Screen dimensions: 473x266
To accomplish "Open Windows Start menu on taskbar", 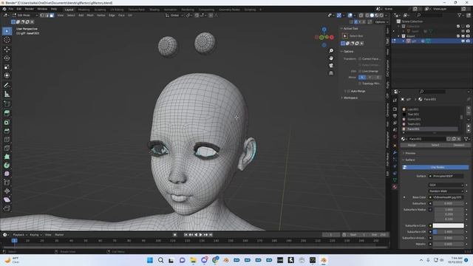I will click(149, 260).
